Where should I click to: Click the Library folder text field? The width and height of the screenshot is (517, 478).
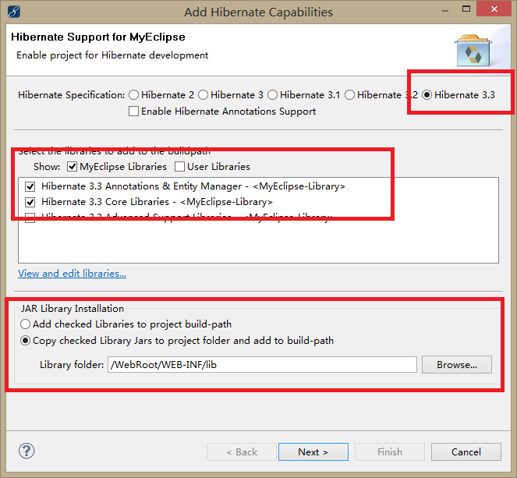pyautogui.click(x=263, y=365)
